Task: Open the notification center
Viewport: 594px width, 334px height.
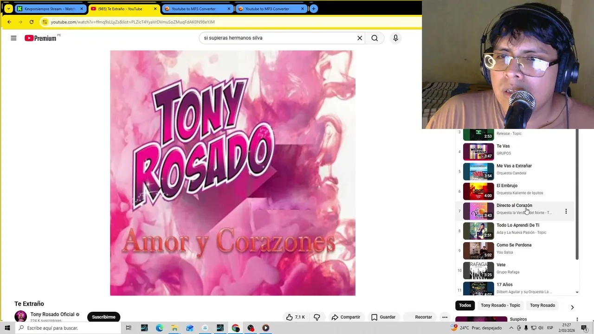Action: 584,328
